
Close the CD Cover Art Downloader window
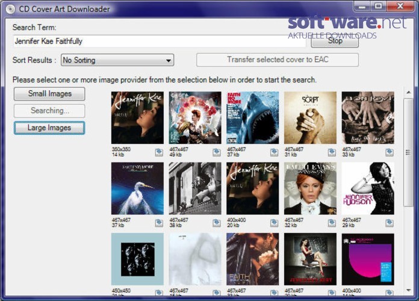(400, 6)
